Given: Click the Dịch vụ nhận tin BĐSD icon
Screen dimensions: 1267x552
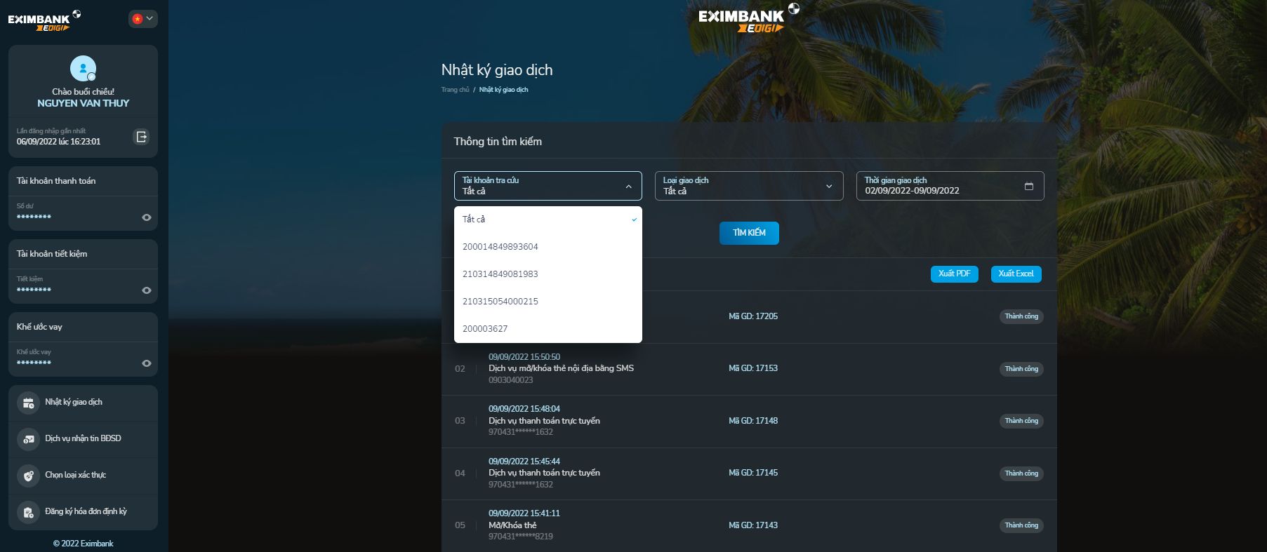Looking at the screenshot, I should (x=28, y=439).
